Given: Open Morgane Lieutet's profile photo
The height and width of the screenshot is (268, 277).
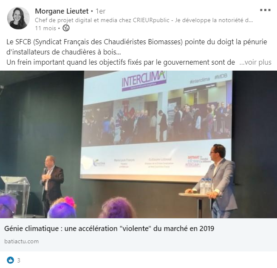Looking at the screenshot, I should coord(18,18).
